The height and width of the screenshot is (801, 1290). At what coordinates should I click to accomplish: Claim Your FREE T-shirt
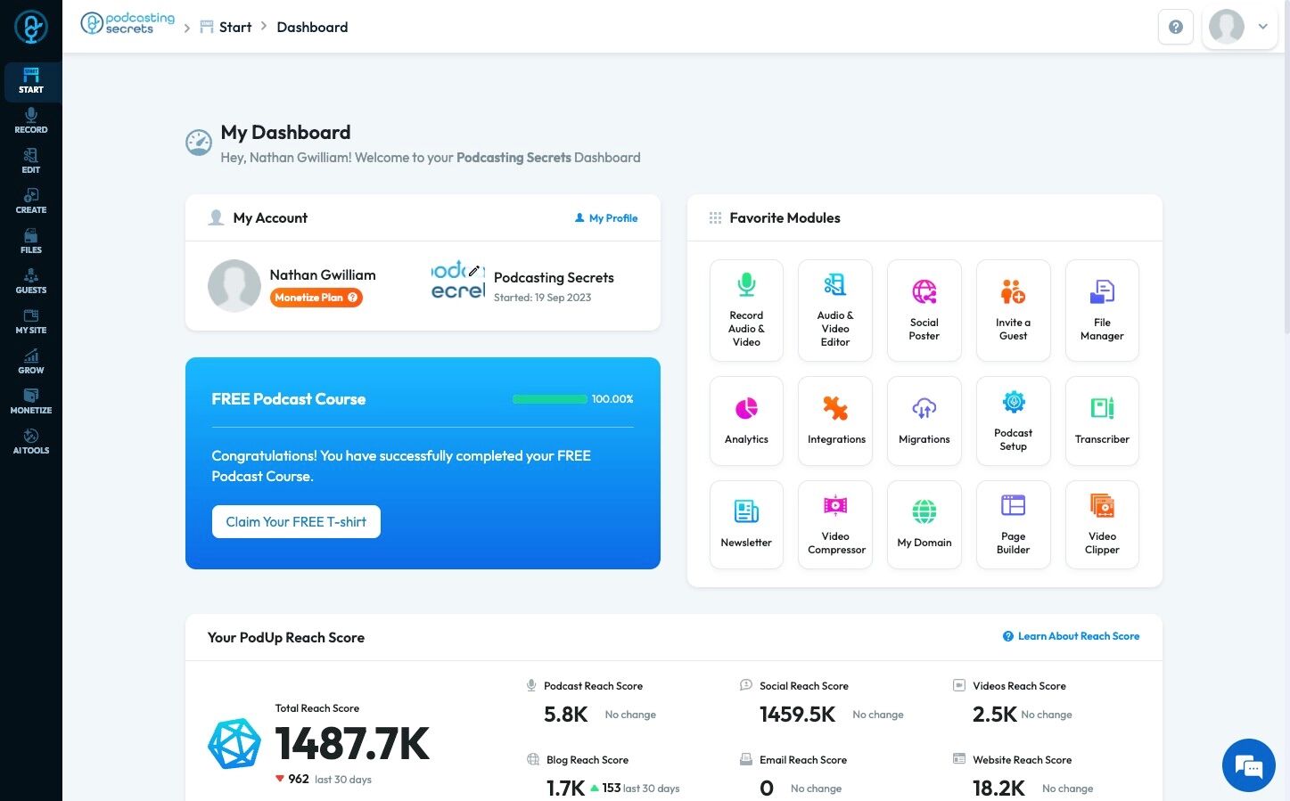pyautogui.click(x=296, y=522)
